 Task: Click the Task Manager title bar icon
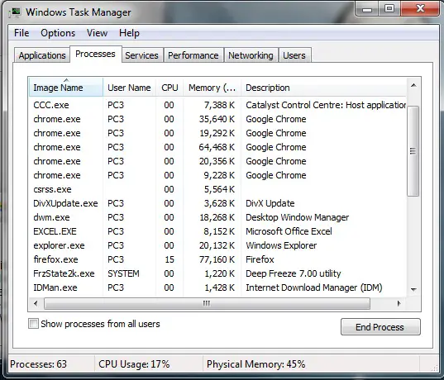pos(14,12)
